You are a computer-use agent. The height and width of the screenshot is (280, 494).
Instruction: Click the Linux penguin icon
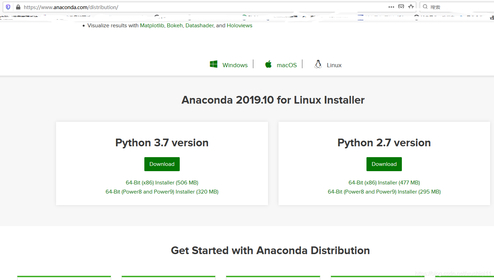coord(318,64)
